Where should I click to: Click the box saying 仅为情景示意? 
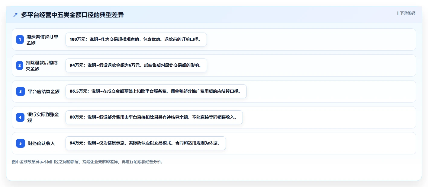click(x=146, y=143)
